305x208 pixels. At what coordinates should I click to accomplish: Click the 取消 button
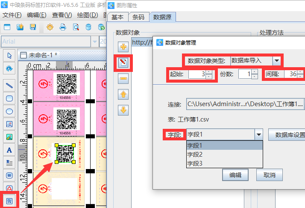pos(270,175)
